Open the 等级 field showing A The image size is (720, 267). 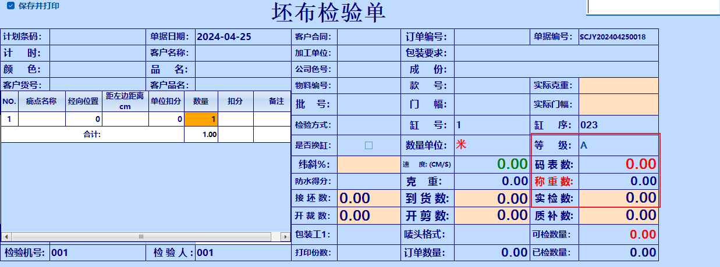click(x=618, y=146)
